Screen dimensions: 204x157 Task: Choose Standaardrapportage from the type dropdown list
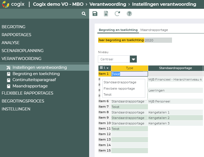pyautogui.click(x=120, y=82)
